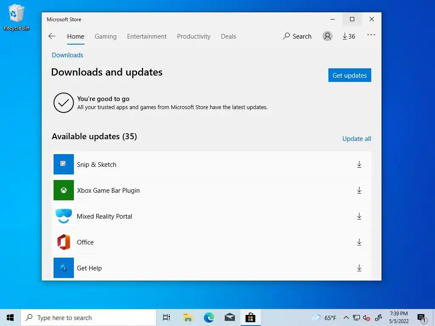Select the Snip & Sketch row text
435x326 pixels.
pos(96,164)
